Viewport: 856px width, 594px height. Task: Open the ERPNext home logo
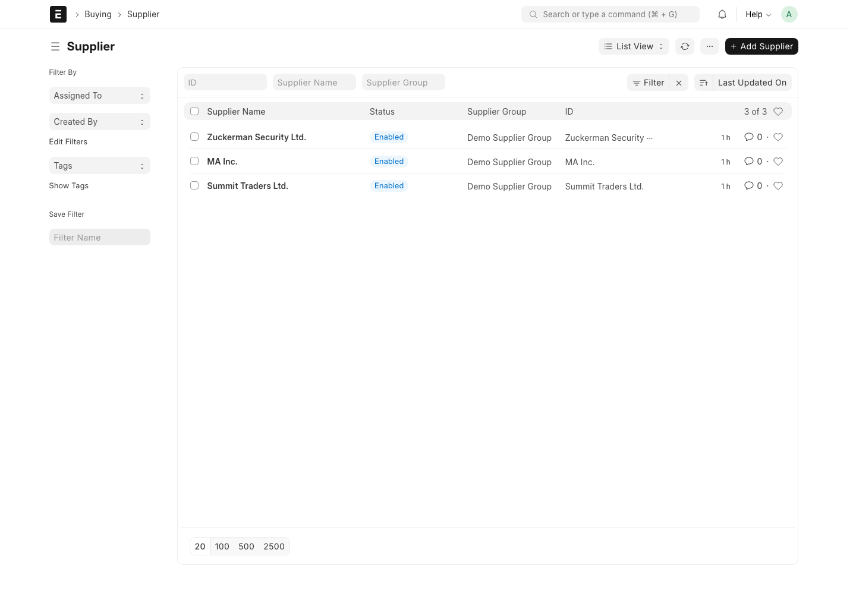58,14
